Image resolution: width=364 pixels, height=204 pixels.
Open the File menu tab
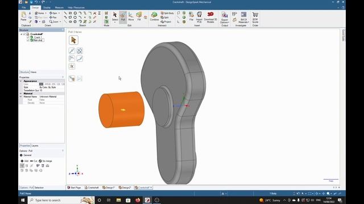click(x=24, y=7)
